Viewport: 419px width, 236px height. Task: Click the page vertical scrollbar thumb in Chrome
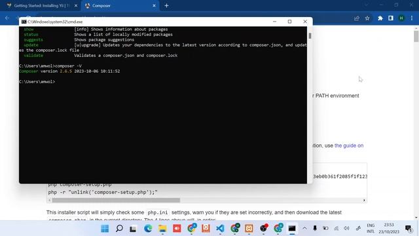click(x=416, y=37)
